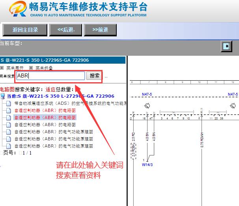Click connector pin 47 in the diagram
The image size is (239, 206).
click(x=151, y=119)
